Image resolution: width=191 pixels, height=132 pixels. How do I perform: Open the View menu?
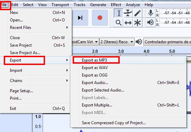click(42, 5)
